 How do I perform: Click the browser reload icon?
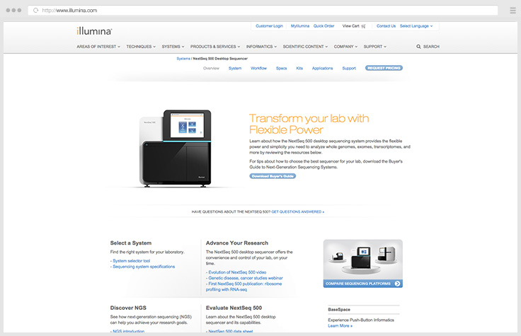click(35, 11)
